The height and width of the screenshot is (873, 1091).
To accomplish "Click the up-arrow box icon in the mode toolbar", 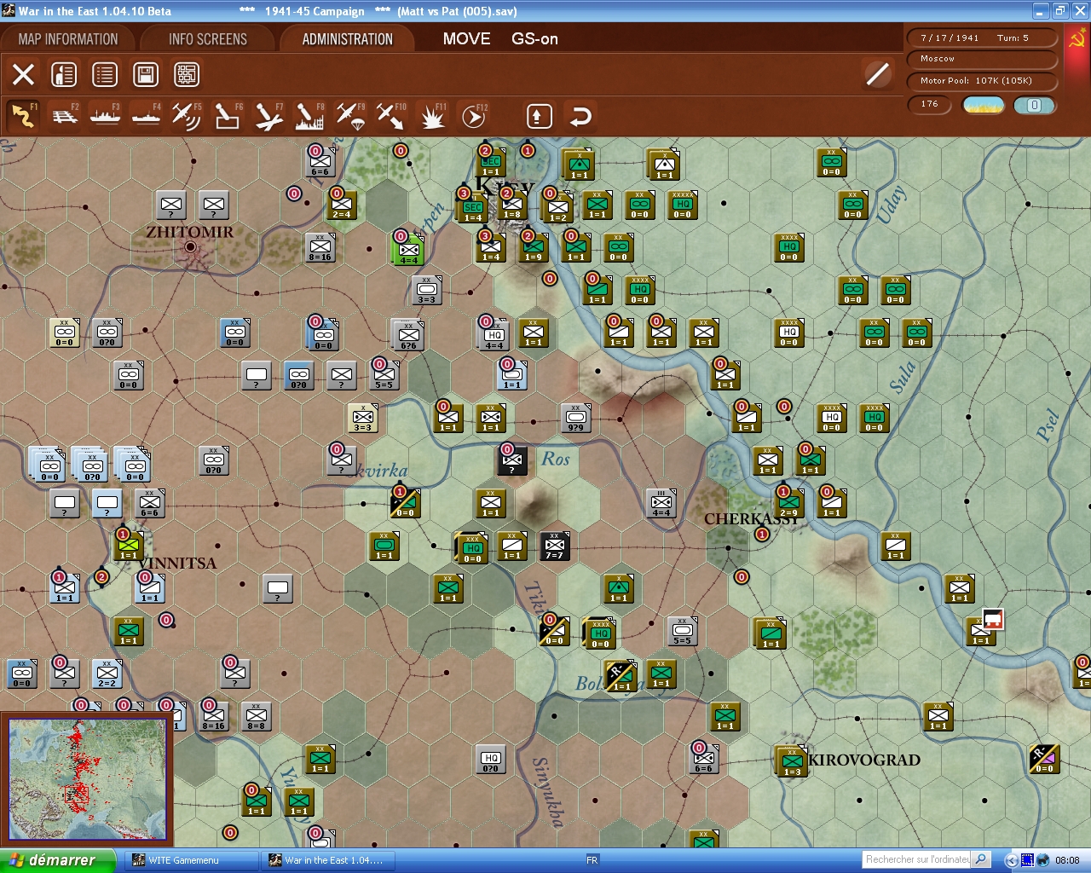I will pos(539,116).
